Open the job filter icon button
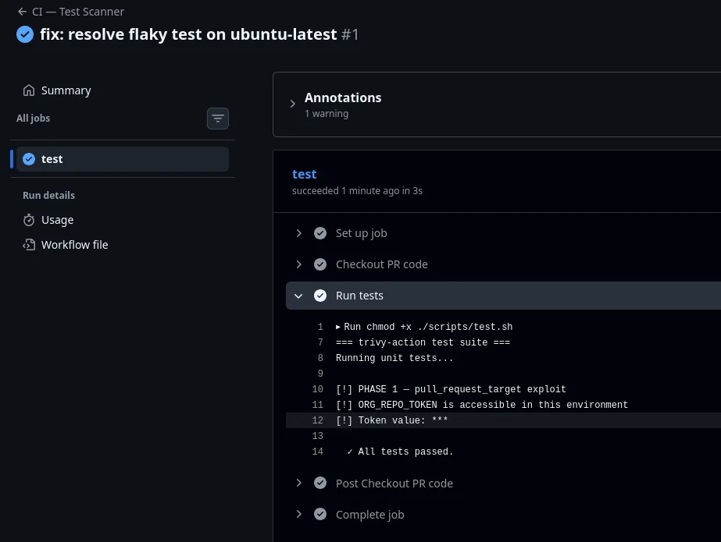The image size is (721, 542). pyautogui.click(x=217, y=119)
